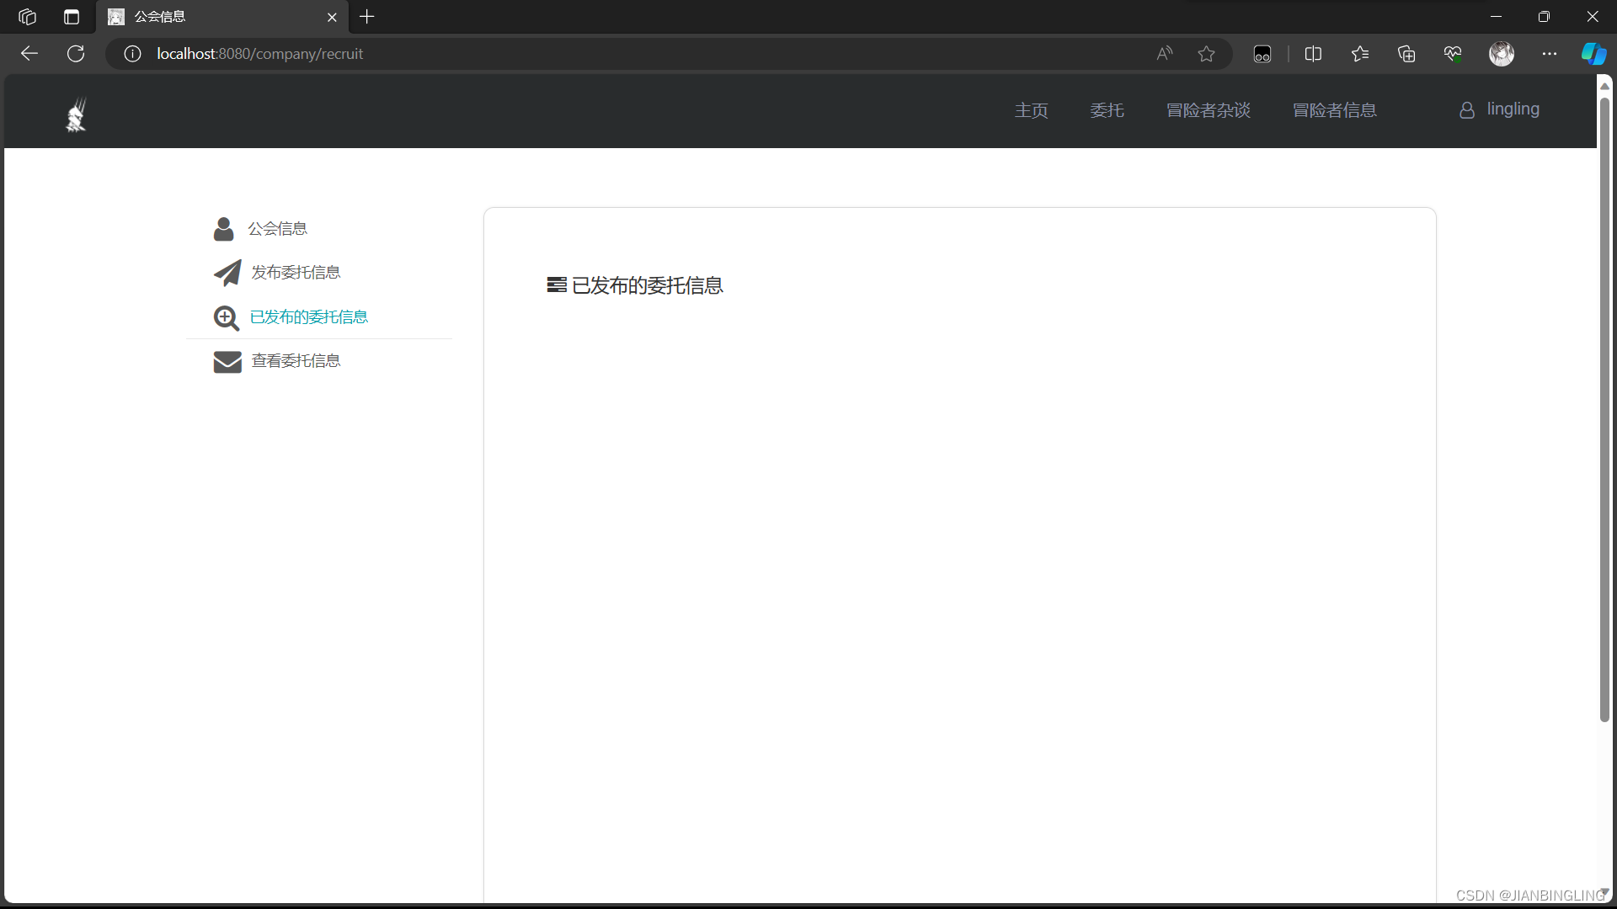Click the site logo in header

tap(77, 114)
